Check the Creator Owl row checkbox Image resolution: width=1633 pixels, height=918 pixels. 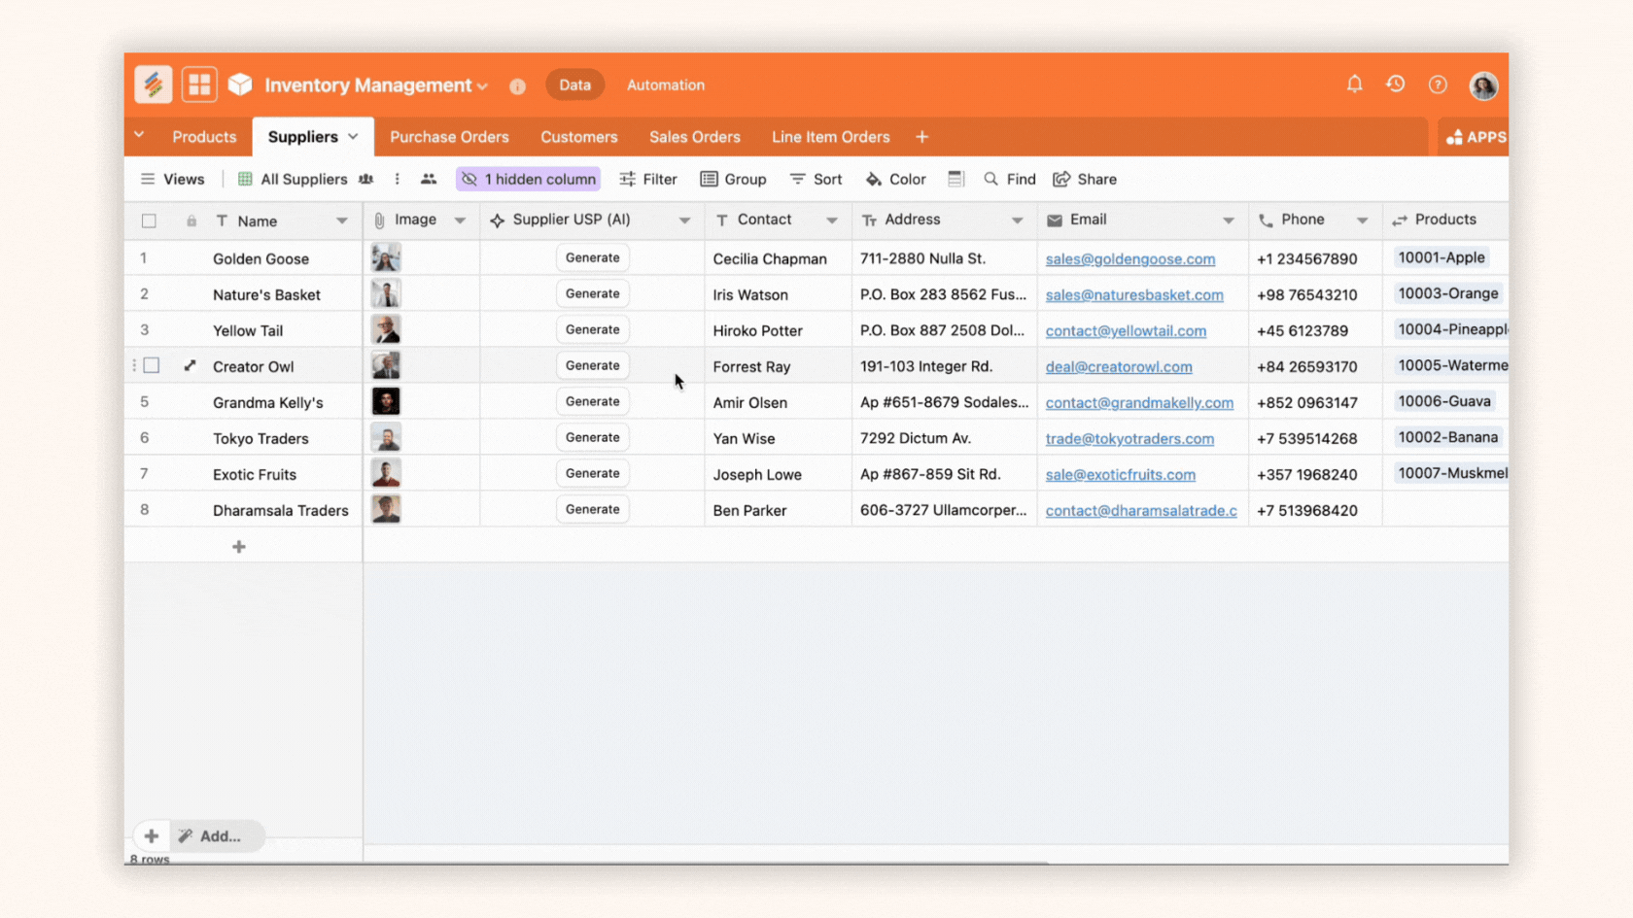152,366
